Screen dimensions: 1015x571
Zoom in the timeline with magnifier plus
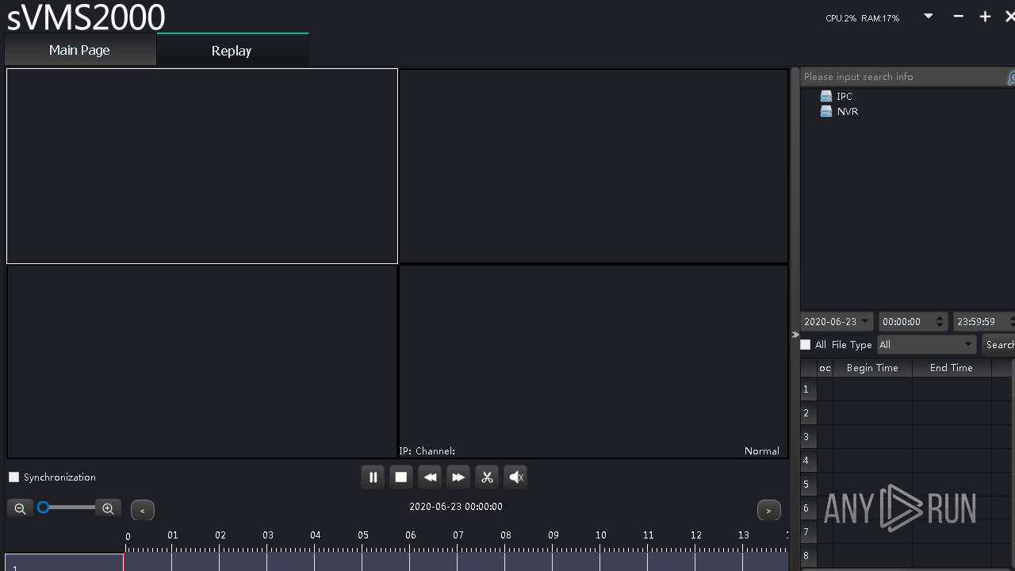[109, 508]
